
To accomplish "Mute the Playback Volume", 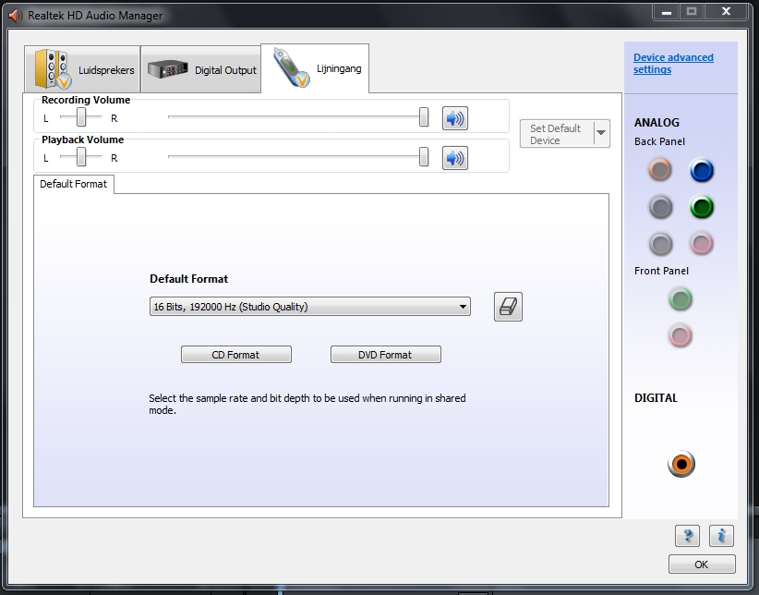I will point(454,158).
